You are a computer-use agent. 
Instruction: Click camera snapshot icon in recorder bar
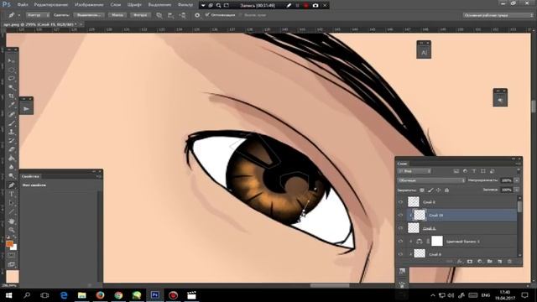click(315, 6)
